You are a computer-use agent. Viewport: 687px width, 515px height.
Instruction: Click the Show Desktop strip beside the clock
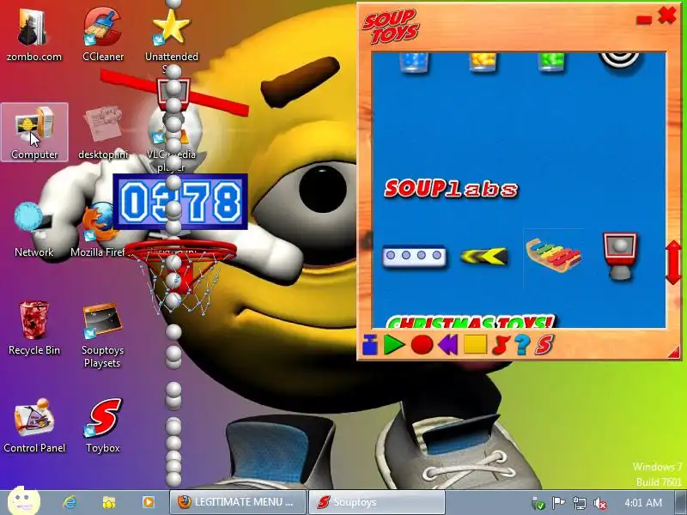point(681,503)
